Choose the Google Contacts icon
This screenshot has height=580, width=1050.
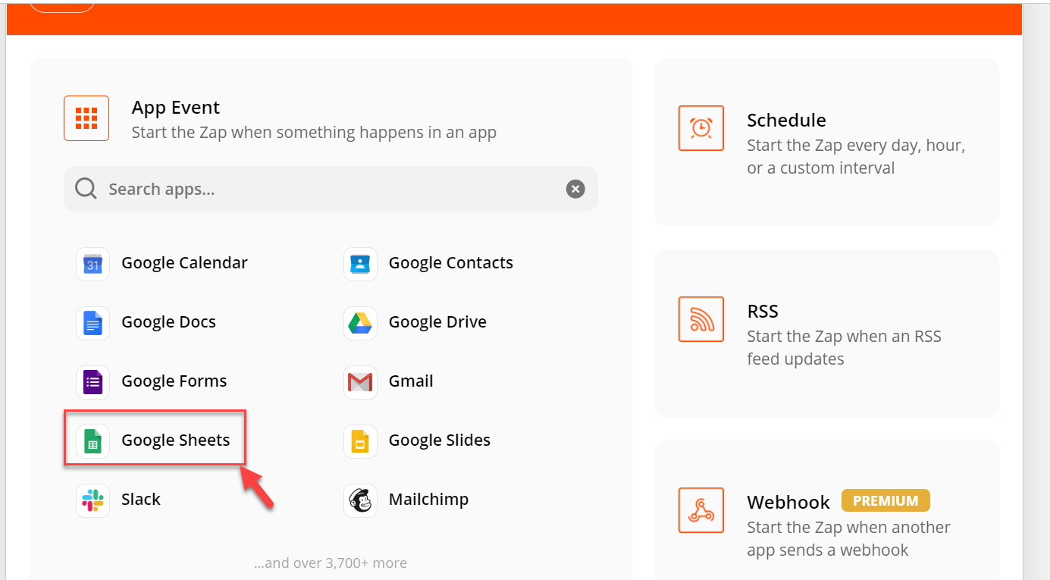pos(360,264)
